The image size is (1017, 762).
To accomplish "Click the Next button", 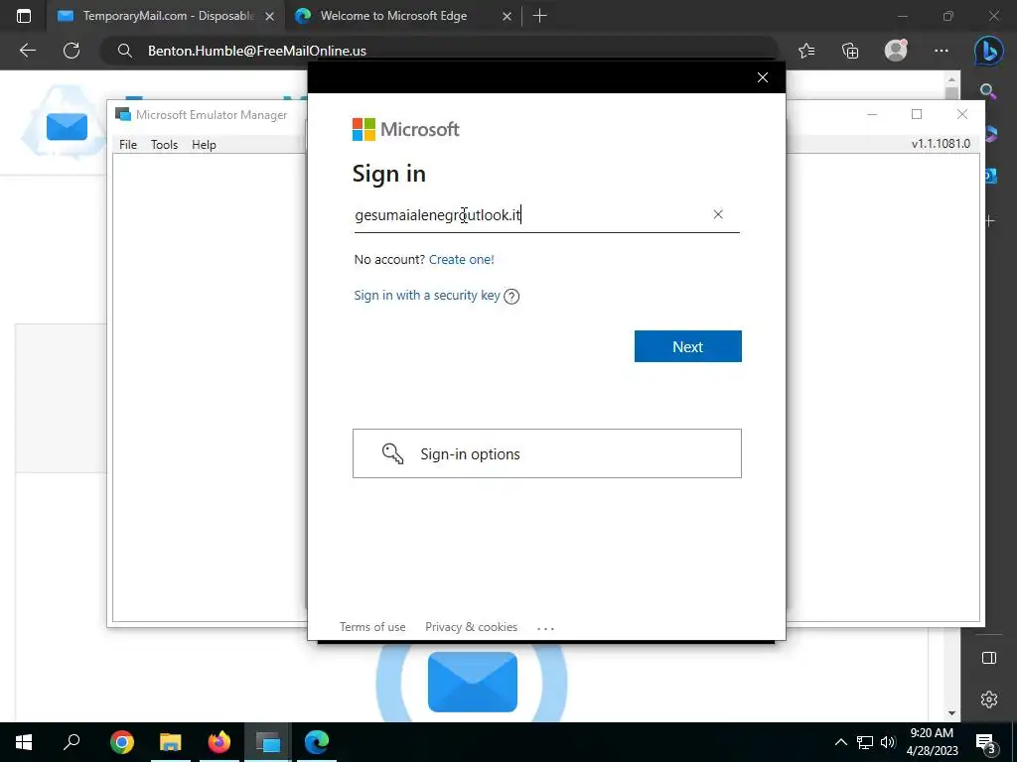I will [x=687, y=346].
